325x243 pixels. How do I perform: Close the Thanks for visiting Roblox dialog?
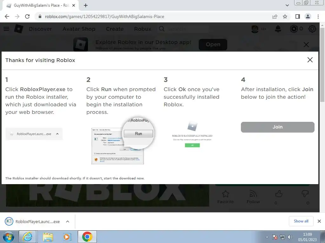[x=310, y=60]
